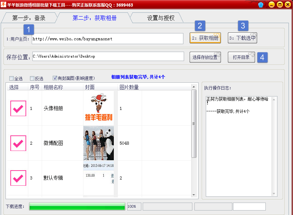The image size is (293, 215).
Task: Click the 微博配图 album cover thumbnail
Action: pos(99,143)
